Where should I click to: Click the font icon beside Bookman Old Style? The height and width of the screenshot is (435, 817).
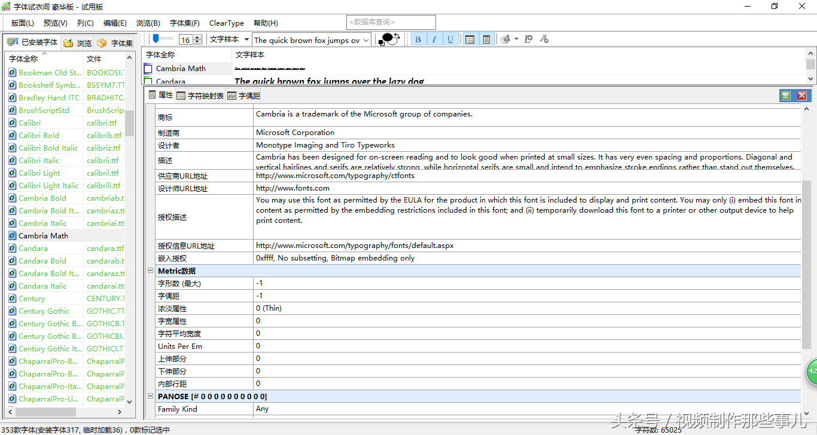pyautogui.click(x=13, y=72)
